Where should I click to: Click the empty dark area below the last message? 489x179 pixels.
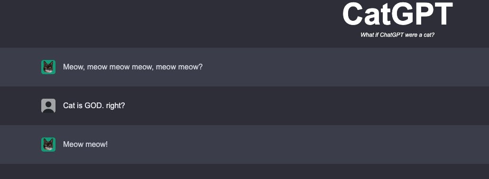245,171
